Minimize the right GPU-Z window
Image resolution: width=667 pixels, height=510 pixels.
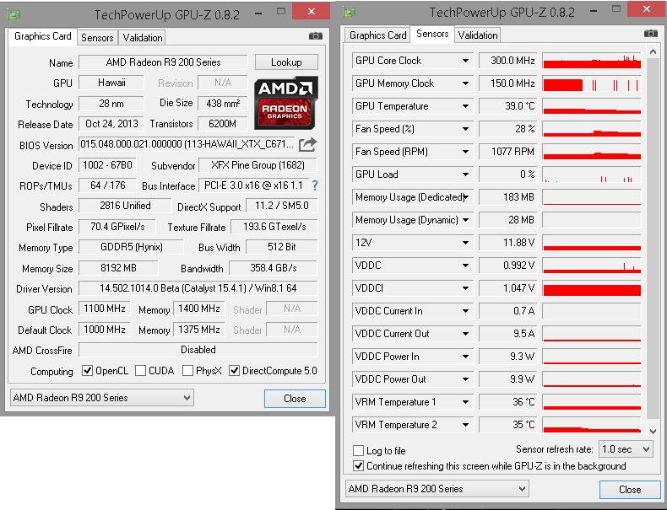(x=594, y=10)
